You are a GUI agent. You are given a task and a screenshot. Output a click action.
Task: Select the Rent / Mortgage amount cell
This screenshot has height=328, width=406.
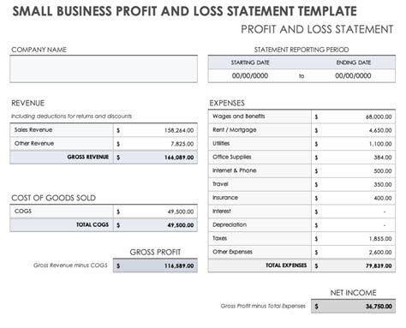click(x=354, y=130)
